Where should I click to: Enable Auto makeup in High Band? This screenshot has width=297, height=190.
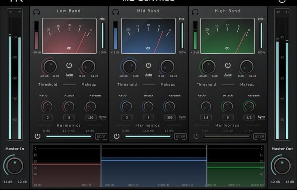[x=228, y=75]
